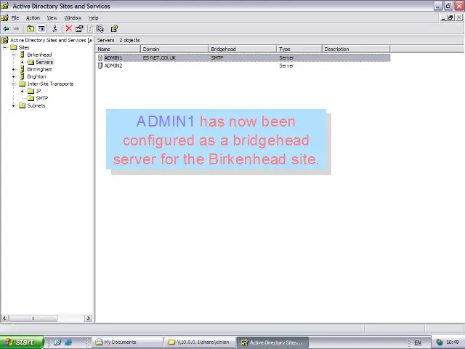Click the Inter-Site Transports folder icon
Screen dimensions: 465x349
click(23, 84)
